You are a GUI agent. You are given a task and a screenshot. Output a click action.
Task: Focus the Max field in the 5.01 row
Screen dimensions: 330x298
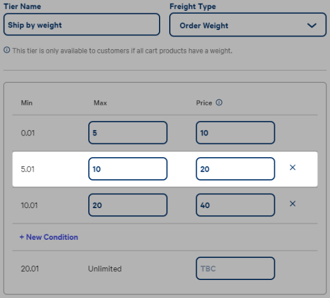(x=128, y=169)
